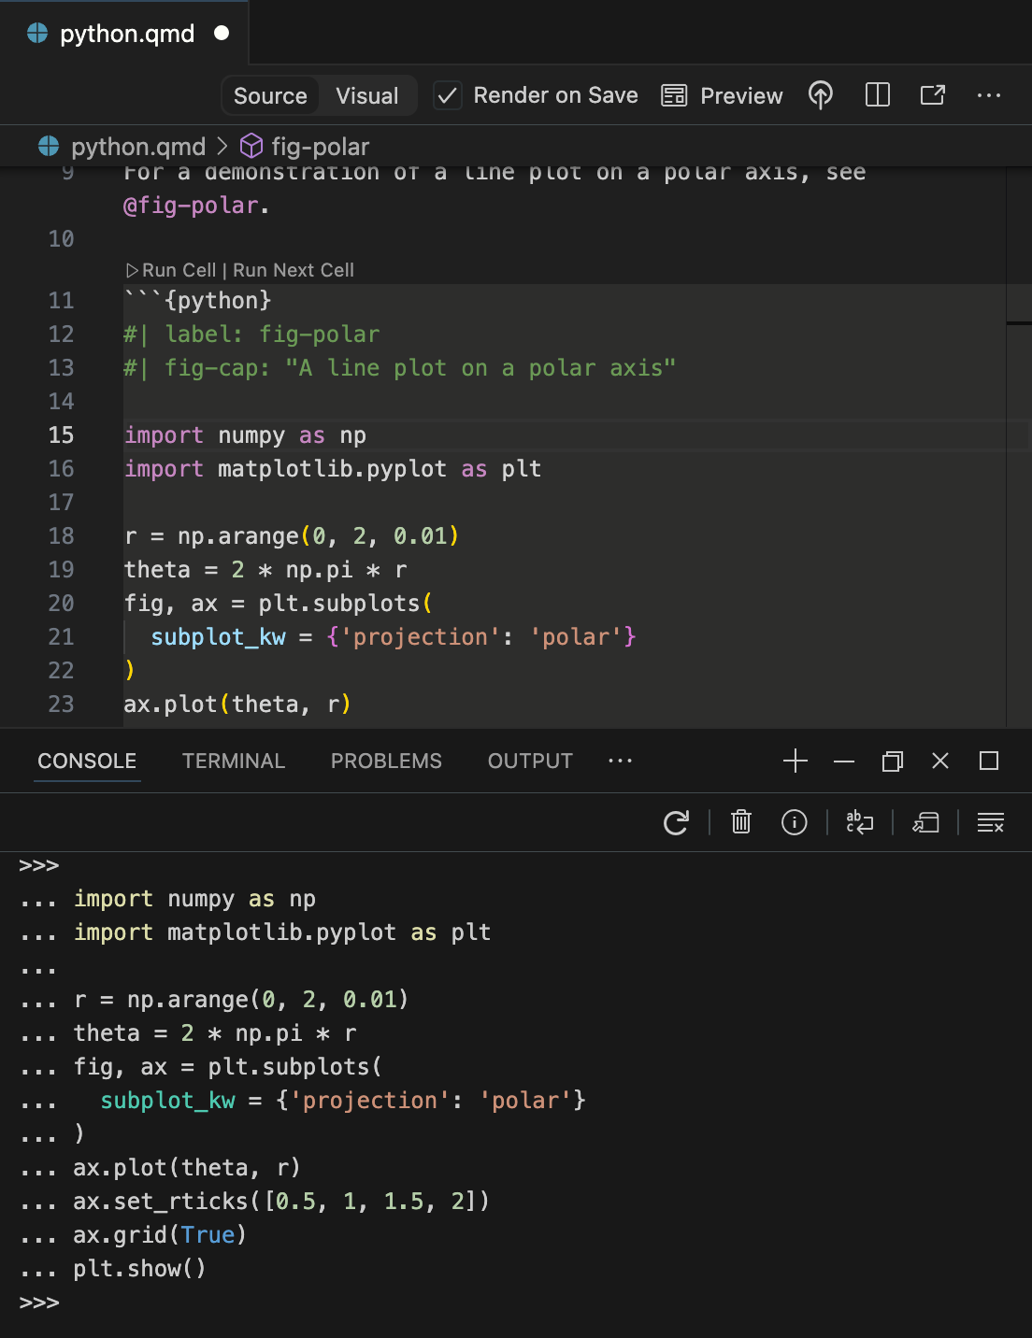Screen dimensions: 1032x1338
Task: Clear console output with the clear-all icon
Action: coord(990,823)
